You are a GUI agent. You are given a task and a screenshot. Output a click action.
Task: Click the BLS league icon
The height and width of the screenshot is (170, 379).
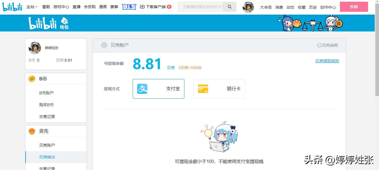129,7
